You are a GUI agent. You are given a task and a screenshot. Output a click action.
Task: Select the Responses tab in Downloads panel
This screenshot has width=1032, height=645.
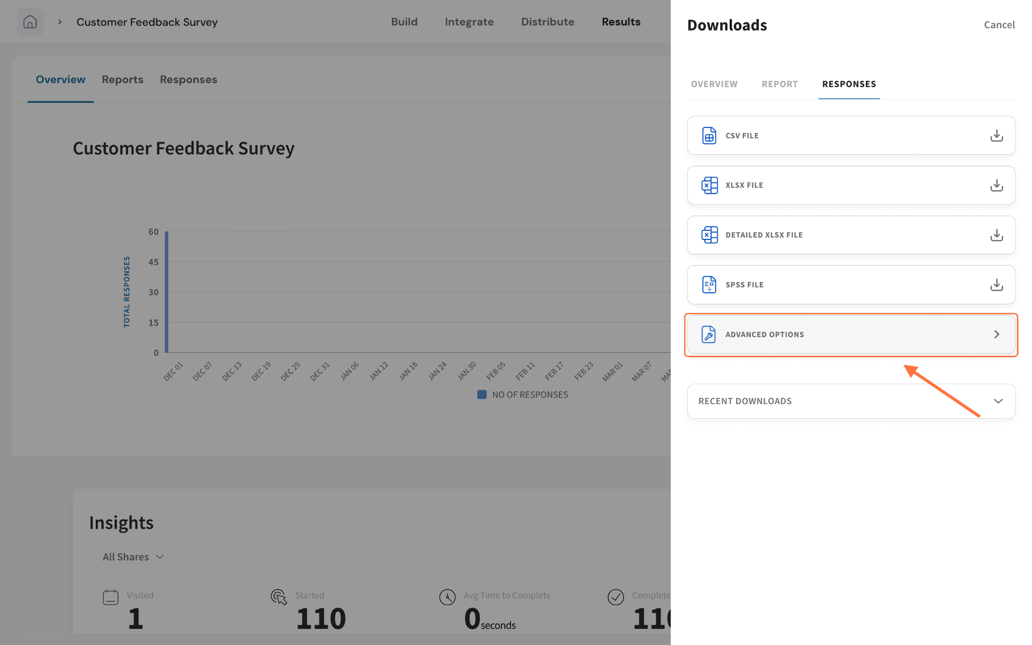click(x=849, y=84)
